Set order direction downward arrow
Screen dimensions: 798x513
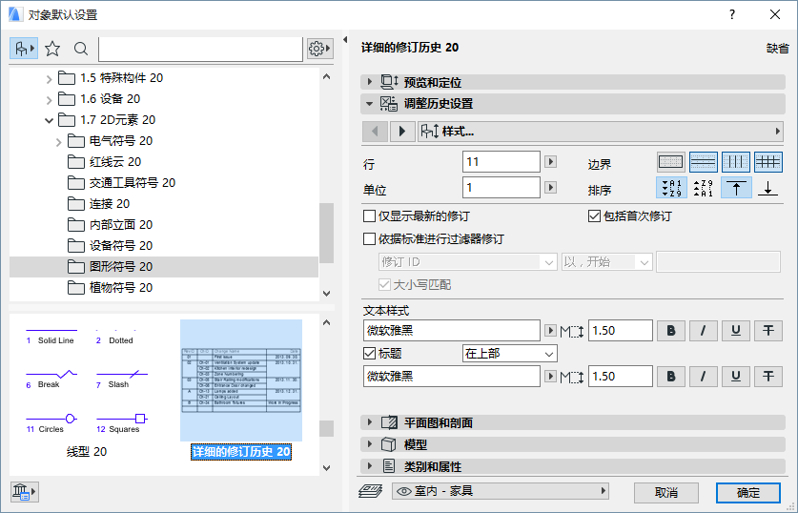pos(768,188)
